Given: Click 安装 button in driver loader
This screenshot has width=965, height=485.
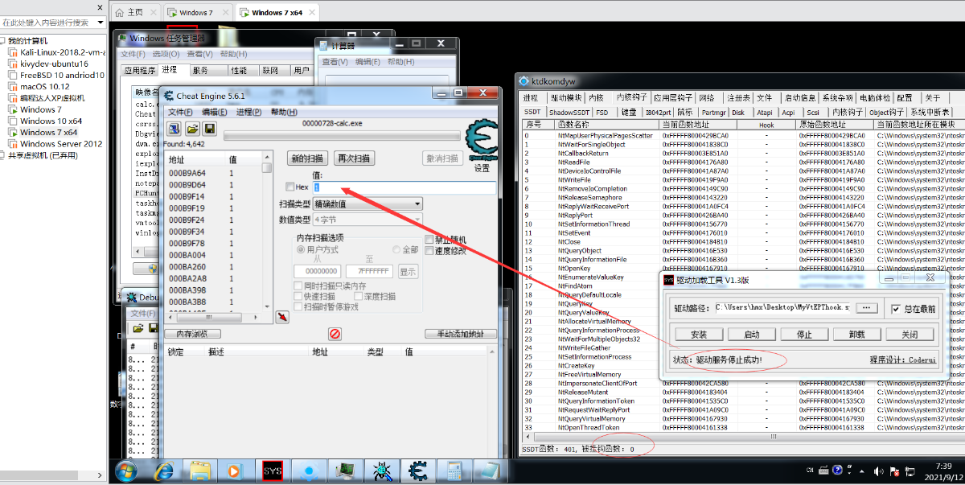Looking at the screenshot, I should (699, 335).
